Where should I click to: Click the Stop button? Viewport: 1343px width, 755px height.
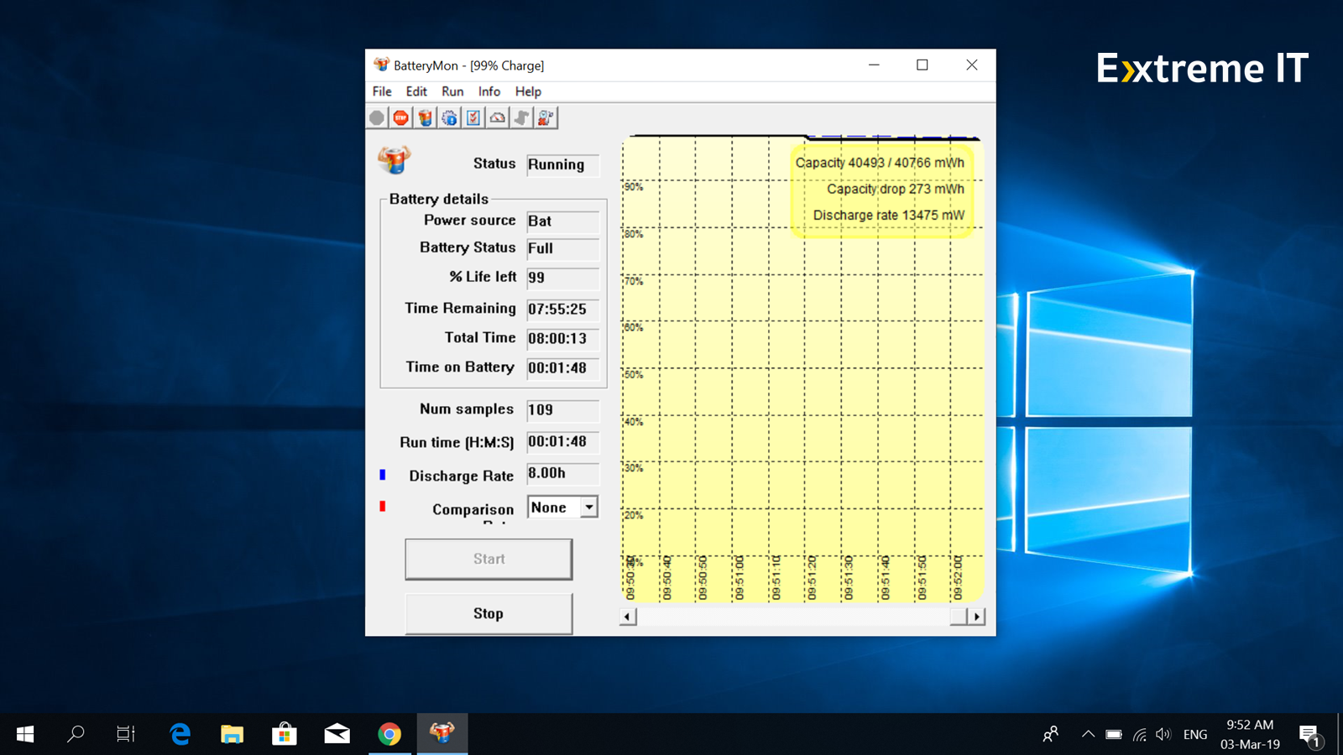point(489,614)
